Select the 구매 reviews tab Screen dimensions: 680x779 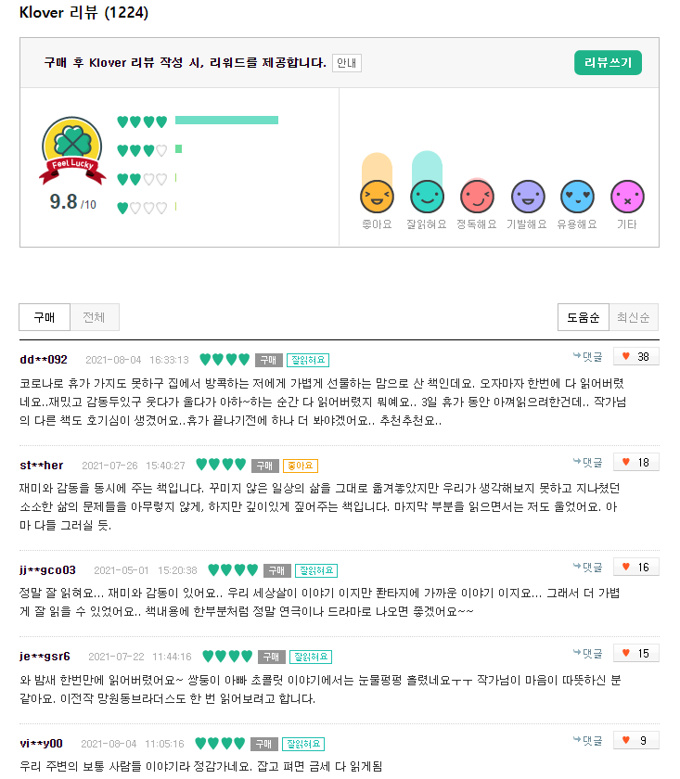point(45,317)
